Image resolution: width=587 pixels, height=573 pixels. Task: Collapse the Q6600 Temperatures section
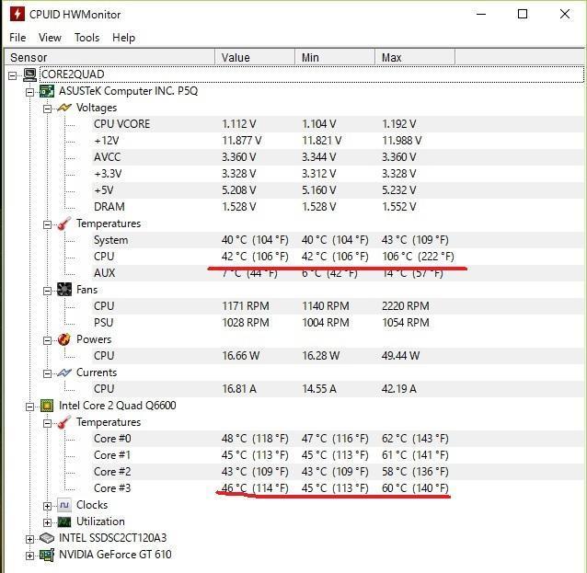click(48, 423)
